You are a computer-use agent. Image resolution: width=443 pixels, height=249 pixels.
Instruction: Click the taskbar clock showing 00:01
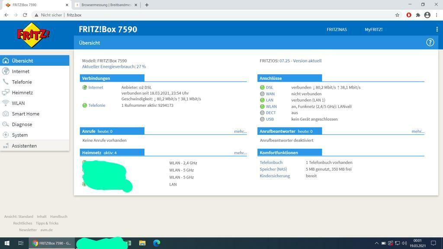pyautogui.click(x=417, y=243)
